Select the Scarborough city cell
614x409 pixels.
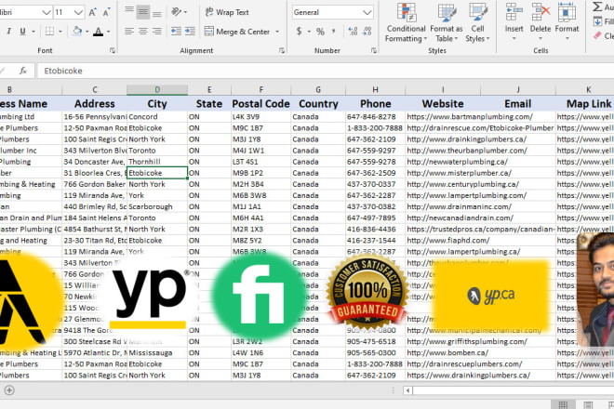coord(157,206)
